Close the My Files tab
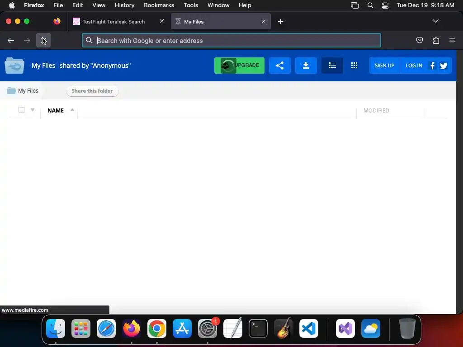463x347 pixels. pyautogui.click(x=264, y=21)
